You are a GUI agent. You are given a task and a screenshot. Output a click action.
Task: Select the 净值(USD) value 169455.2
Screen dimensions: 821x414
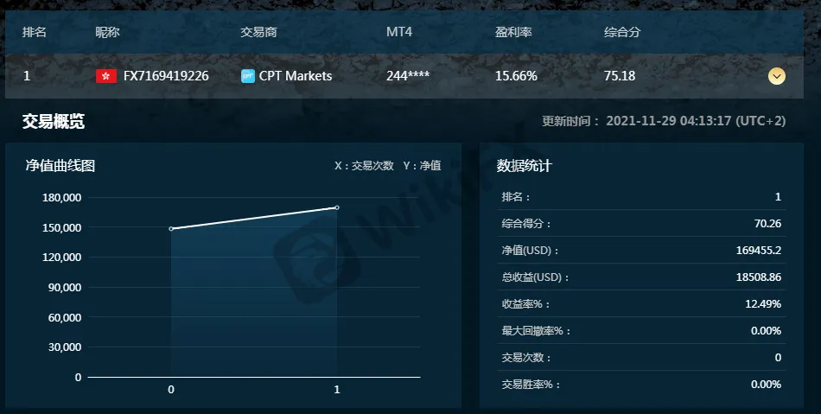(x=759, y=250)
